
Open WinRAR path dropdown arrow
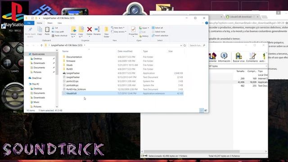pos(266,66)
